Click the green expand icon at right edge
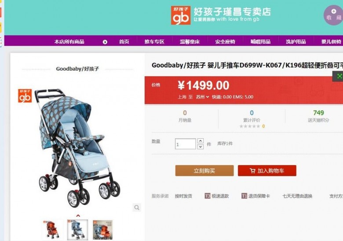Viewport: 343px width, 241px height. pyautogui.click(x=339, y=76)
